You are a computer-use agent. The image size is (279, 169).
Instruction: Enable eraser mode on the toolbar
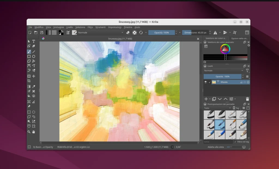(128, 32)
